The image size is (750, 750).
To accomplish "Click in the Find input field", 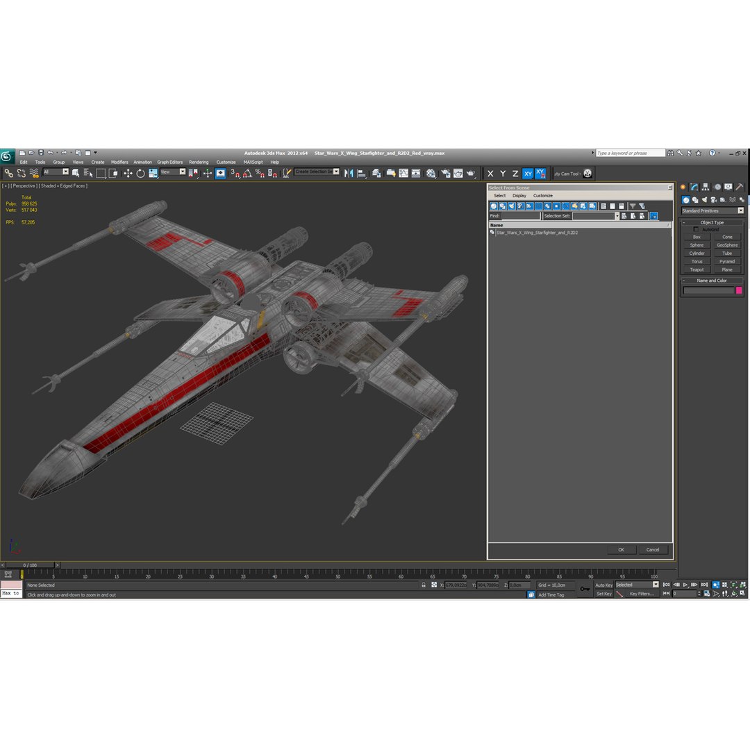I will click(x=520, y=216).
